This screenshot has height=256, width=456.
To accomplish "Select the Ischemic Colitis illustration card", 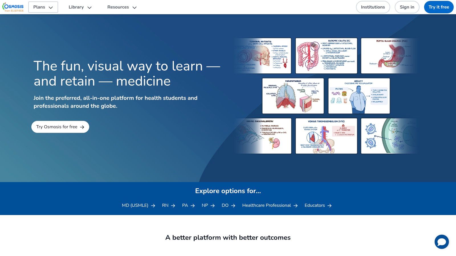I will (x=326, y=56).
